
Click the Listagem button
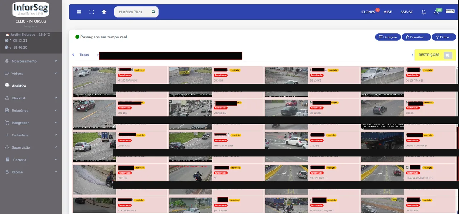click(388, 37)
